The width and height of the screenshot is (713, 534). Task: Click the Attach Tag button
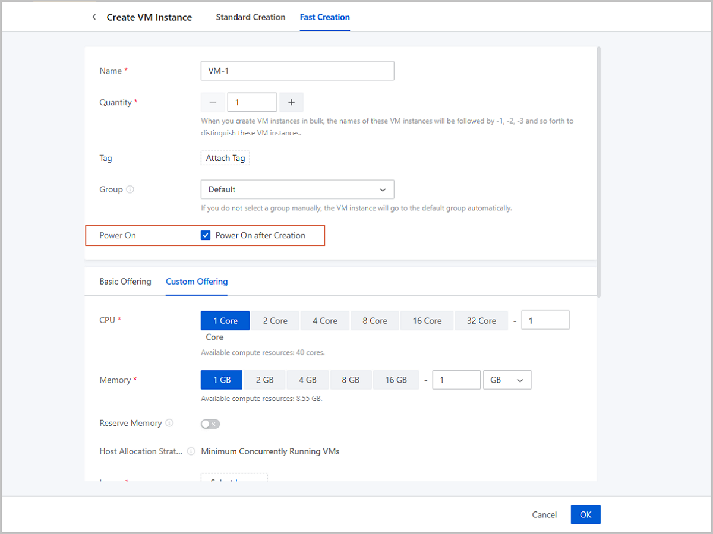pos(225,158)
